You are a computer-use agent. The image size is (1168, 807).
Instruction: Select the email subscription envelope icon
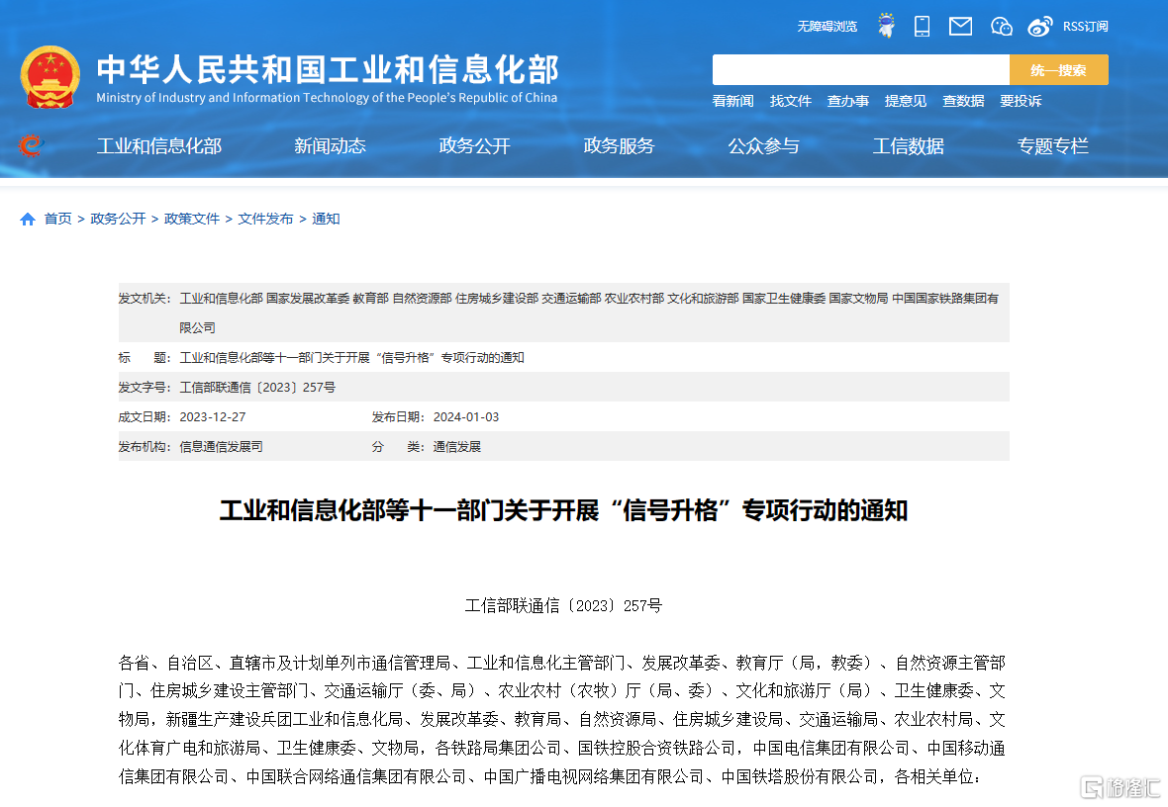pos(959,27)
